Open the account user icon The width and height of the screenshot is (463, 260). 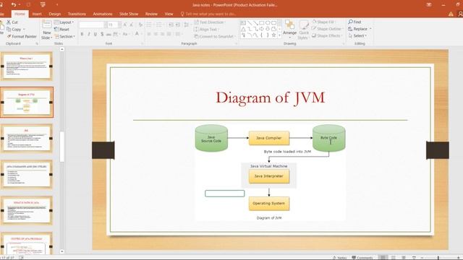[460, 14]
